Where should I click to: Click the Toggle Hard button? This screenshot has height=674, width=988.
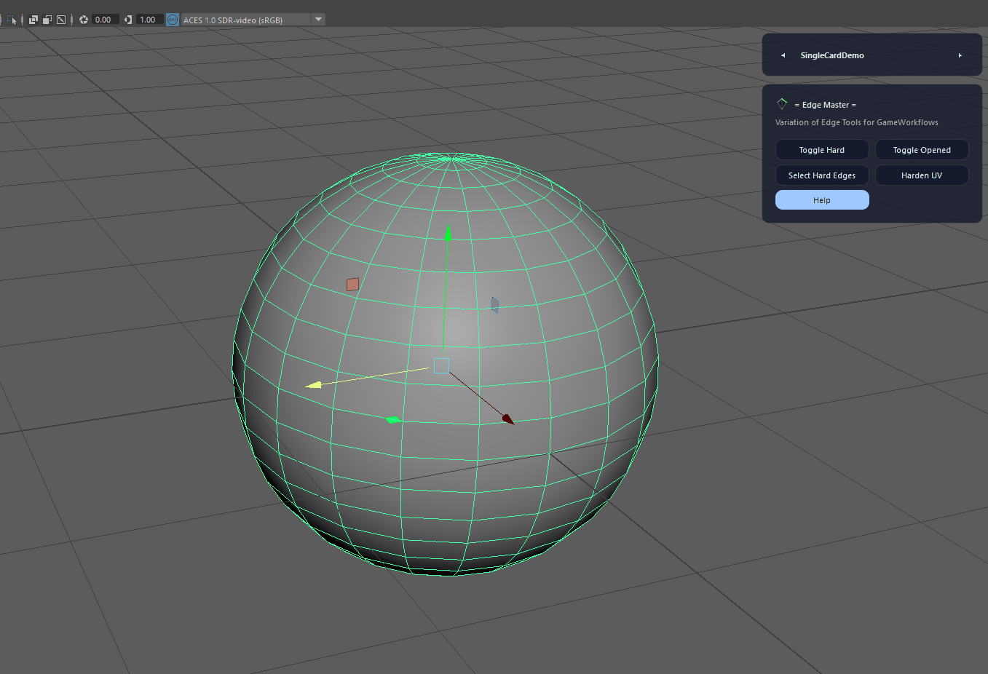click(x=822, y=150)
